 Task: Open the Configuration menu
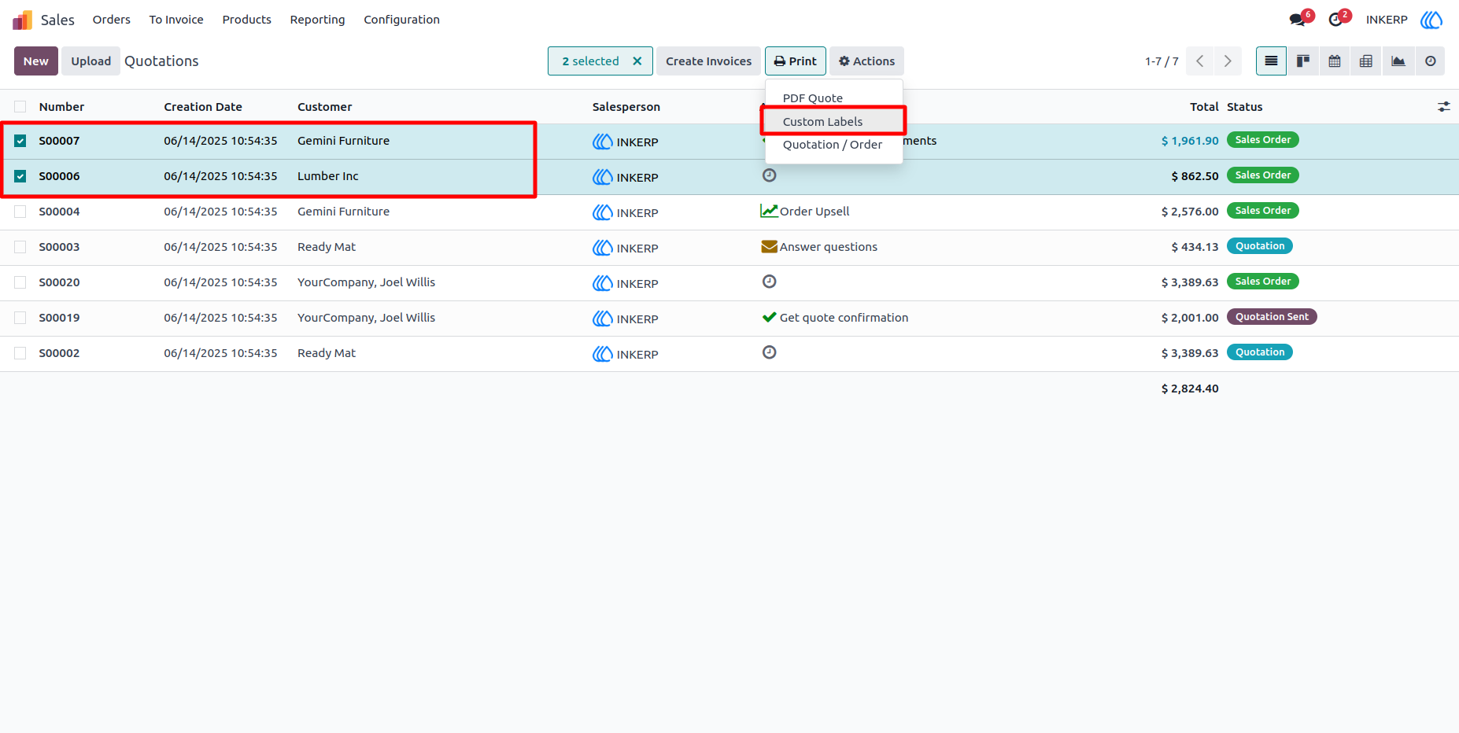tap(401, 20)
